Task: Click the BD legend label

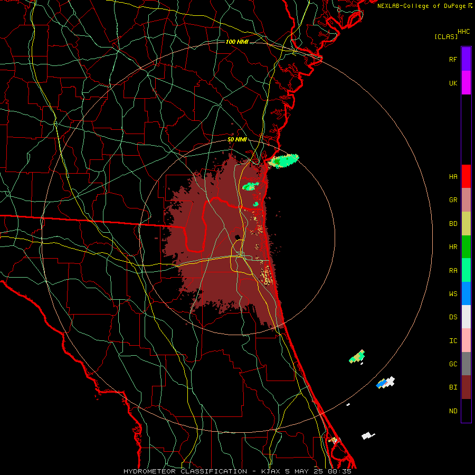Action: [x=453, y=224]
